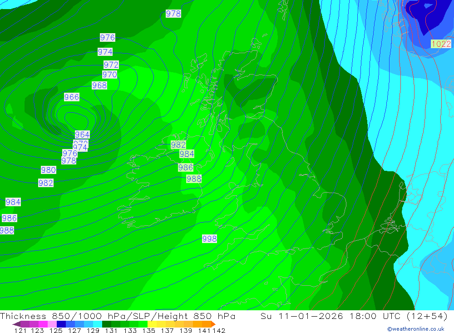The height and width of the screenshot is (333, 454).
Task: Click the legend value 127
Action: coord(74,331)
